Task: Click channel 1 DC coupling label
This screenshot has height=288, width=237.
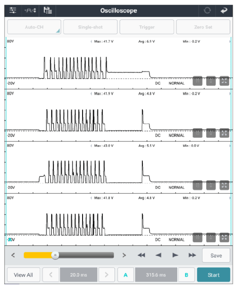Action: 158,83
